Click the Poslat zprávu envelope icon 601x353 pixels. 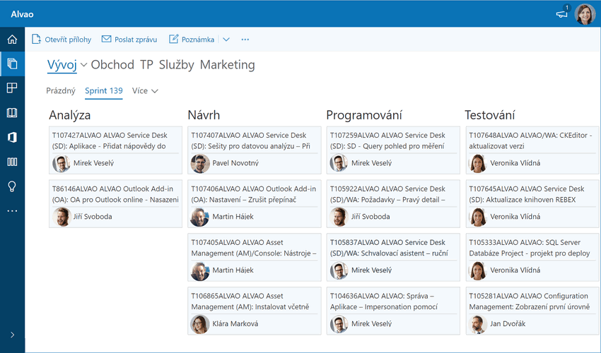click(106, 39)
